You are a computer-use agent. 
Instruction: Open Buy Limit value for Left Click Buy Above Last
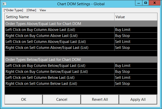pos(136,30)
